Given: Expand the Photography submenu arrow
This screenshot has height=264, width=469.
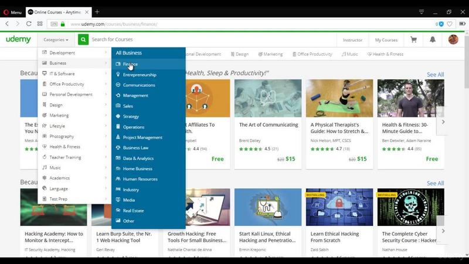Looking at the screenshot, I should [106, 136].
